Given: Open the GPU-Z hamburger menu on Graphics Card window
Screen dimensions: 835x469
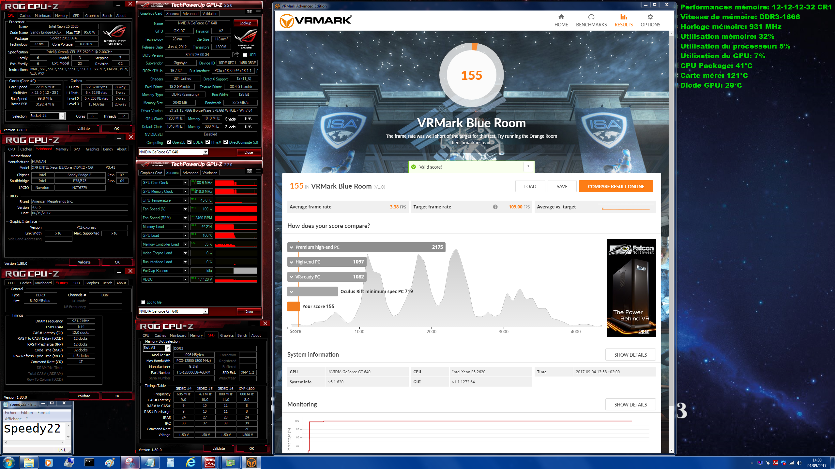Looking at the screenshot, I should pos(258,12).
